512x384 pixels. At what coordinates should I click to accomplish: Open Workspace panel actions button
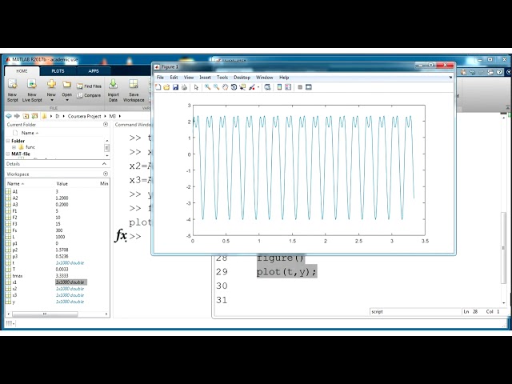(106, 174)
